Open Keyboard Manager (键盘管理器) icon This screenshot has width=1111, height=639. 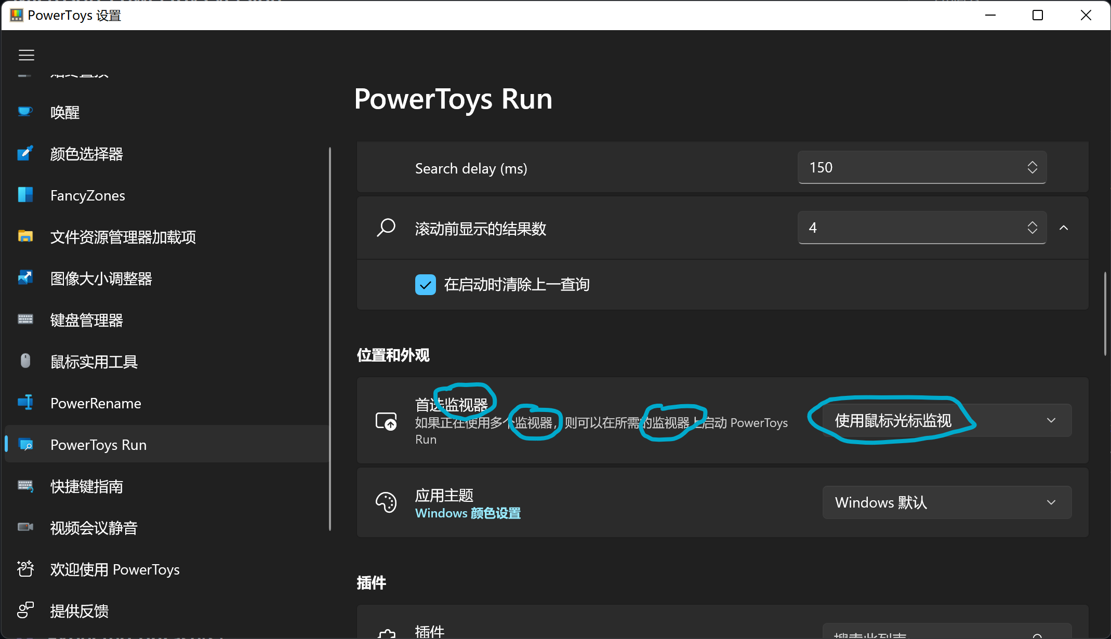(x=25, y=319)
